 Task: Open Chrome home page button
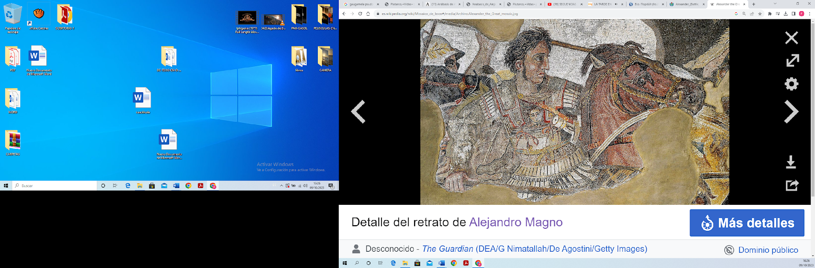(368, 14)
